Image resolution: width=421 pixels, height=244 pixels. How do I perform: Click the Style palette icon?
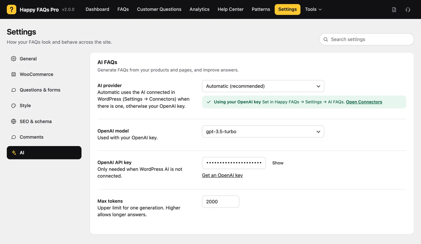pos(14,106)
